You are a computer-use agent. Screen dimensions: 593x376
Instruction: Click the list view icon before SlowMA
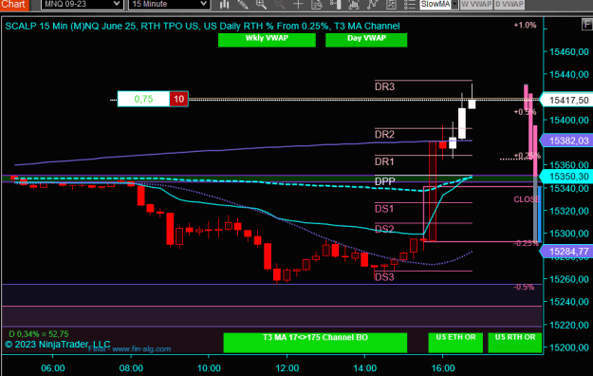409,4
